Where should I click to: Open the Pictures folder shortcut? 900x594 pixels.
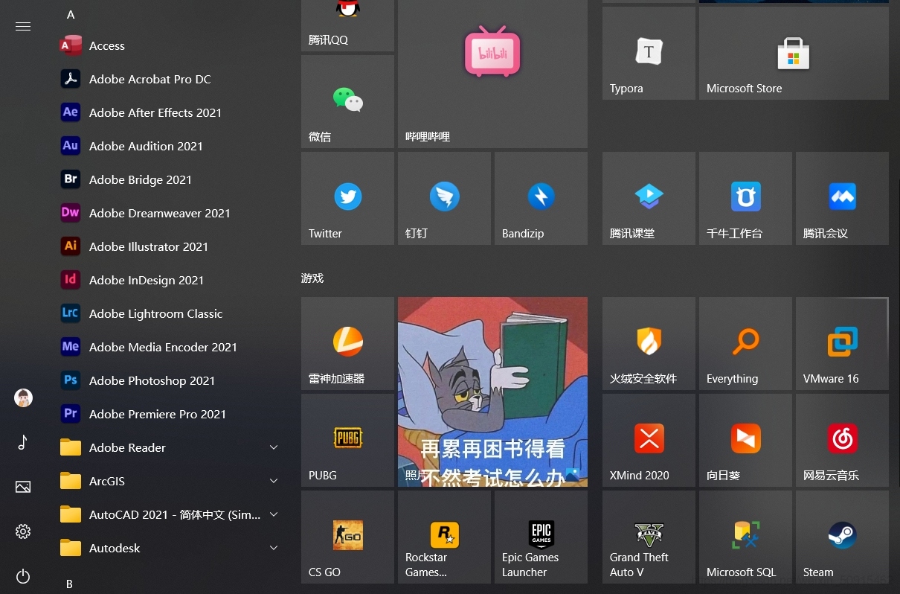(x=23, y=487)
